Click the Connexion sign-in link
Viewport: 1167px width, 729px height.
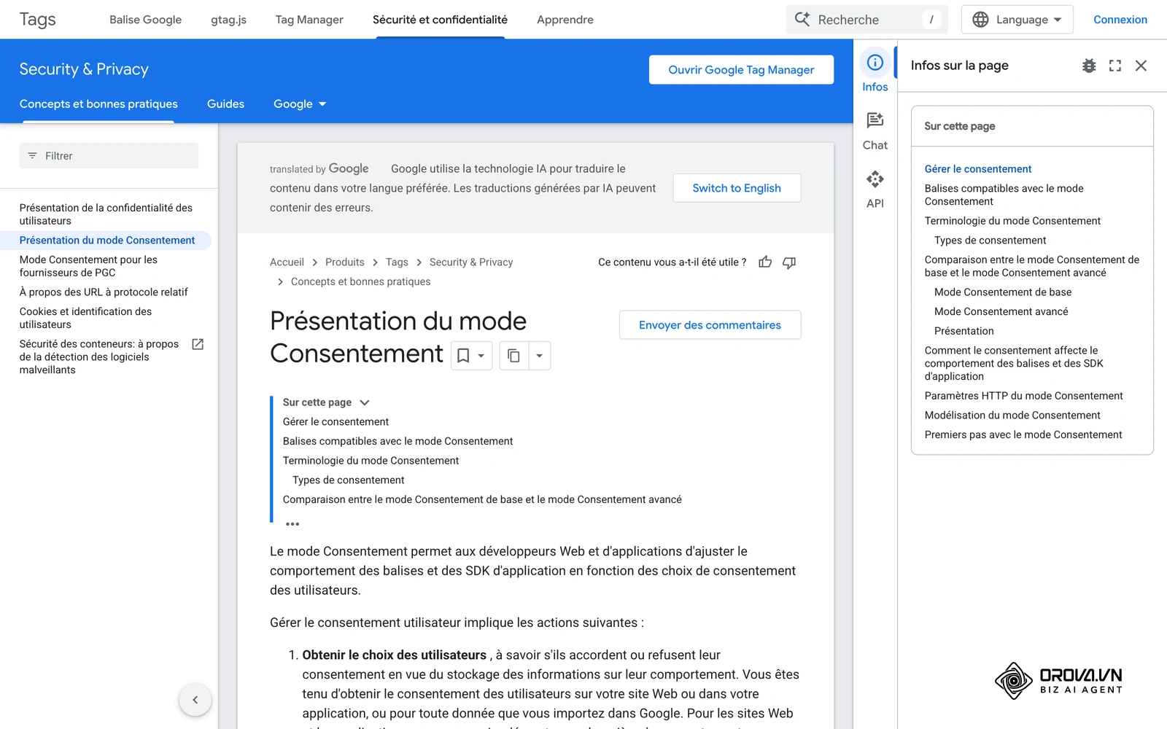[x=1120, y=20]
